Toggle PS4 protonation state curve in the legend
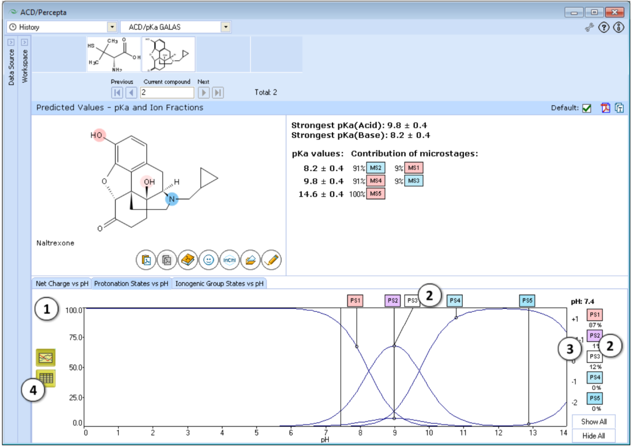632x446 pixels. coord(595,378)
